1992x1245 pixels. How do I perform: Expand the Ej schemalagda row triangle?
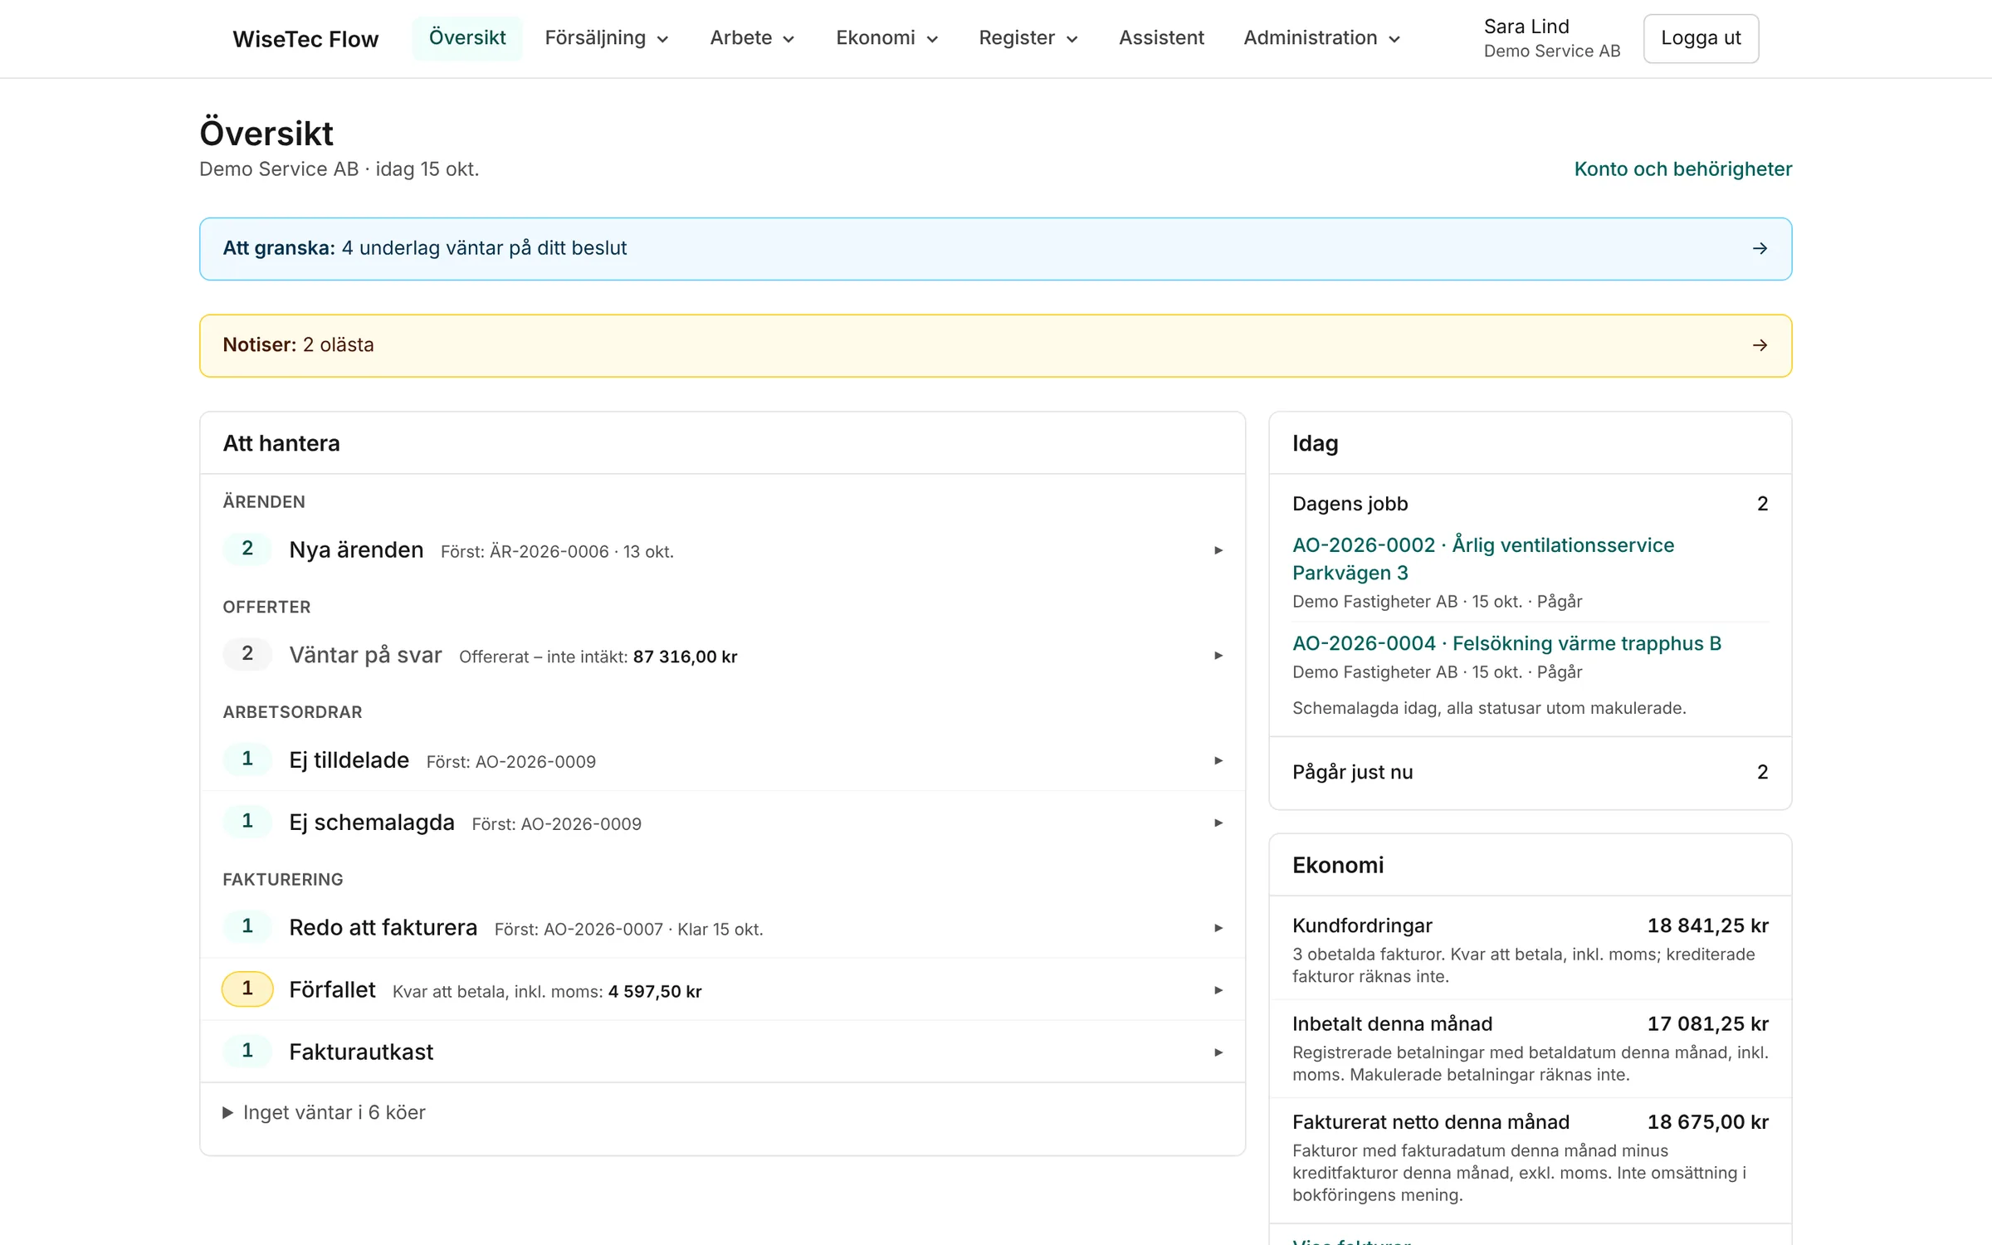(x=1218, y=823)
